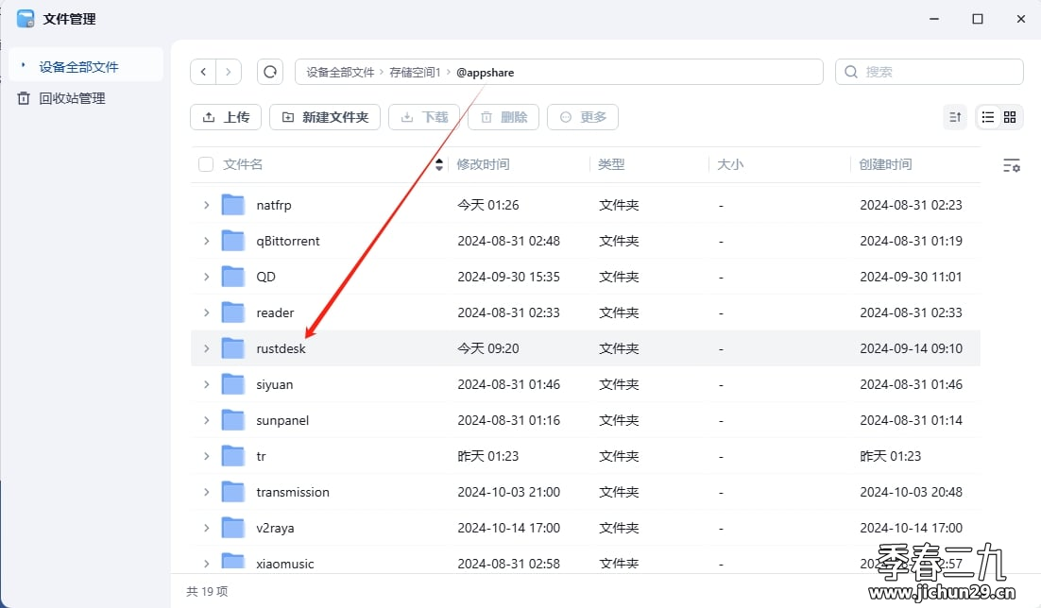
Task: Switch to grid view layout
Action: [x=1010, y=117]
